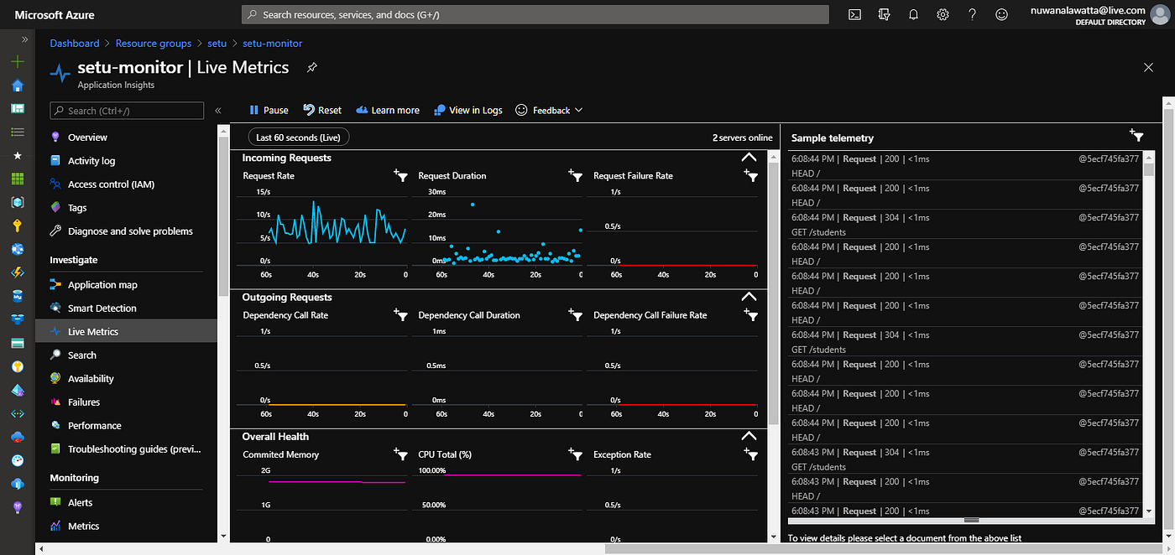Add filter to Request Failure Rate chart
Image resolution: width=1175 pixels, height=555 pixels.
751,175
